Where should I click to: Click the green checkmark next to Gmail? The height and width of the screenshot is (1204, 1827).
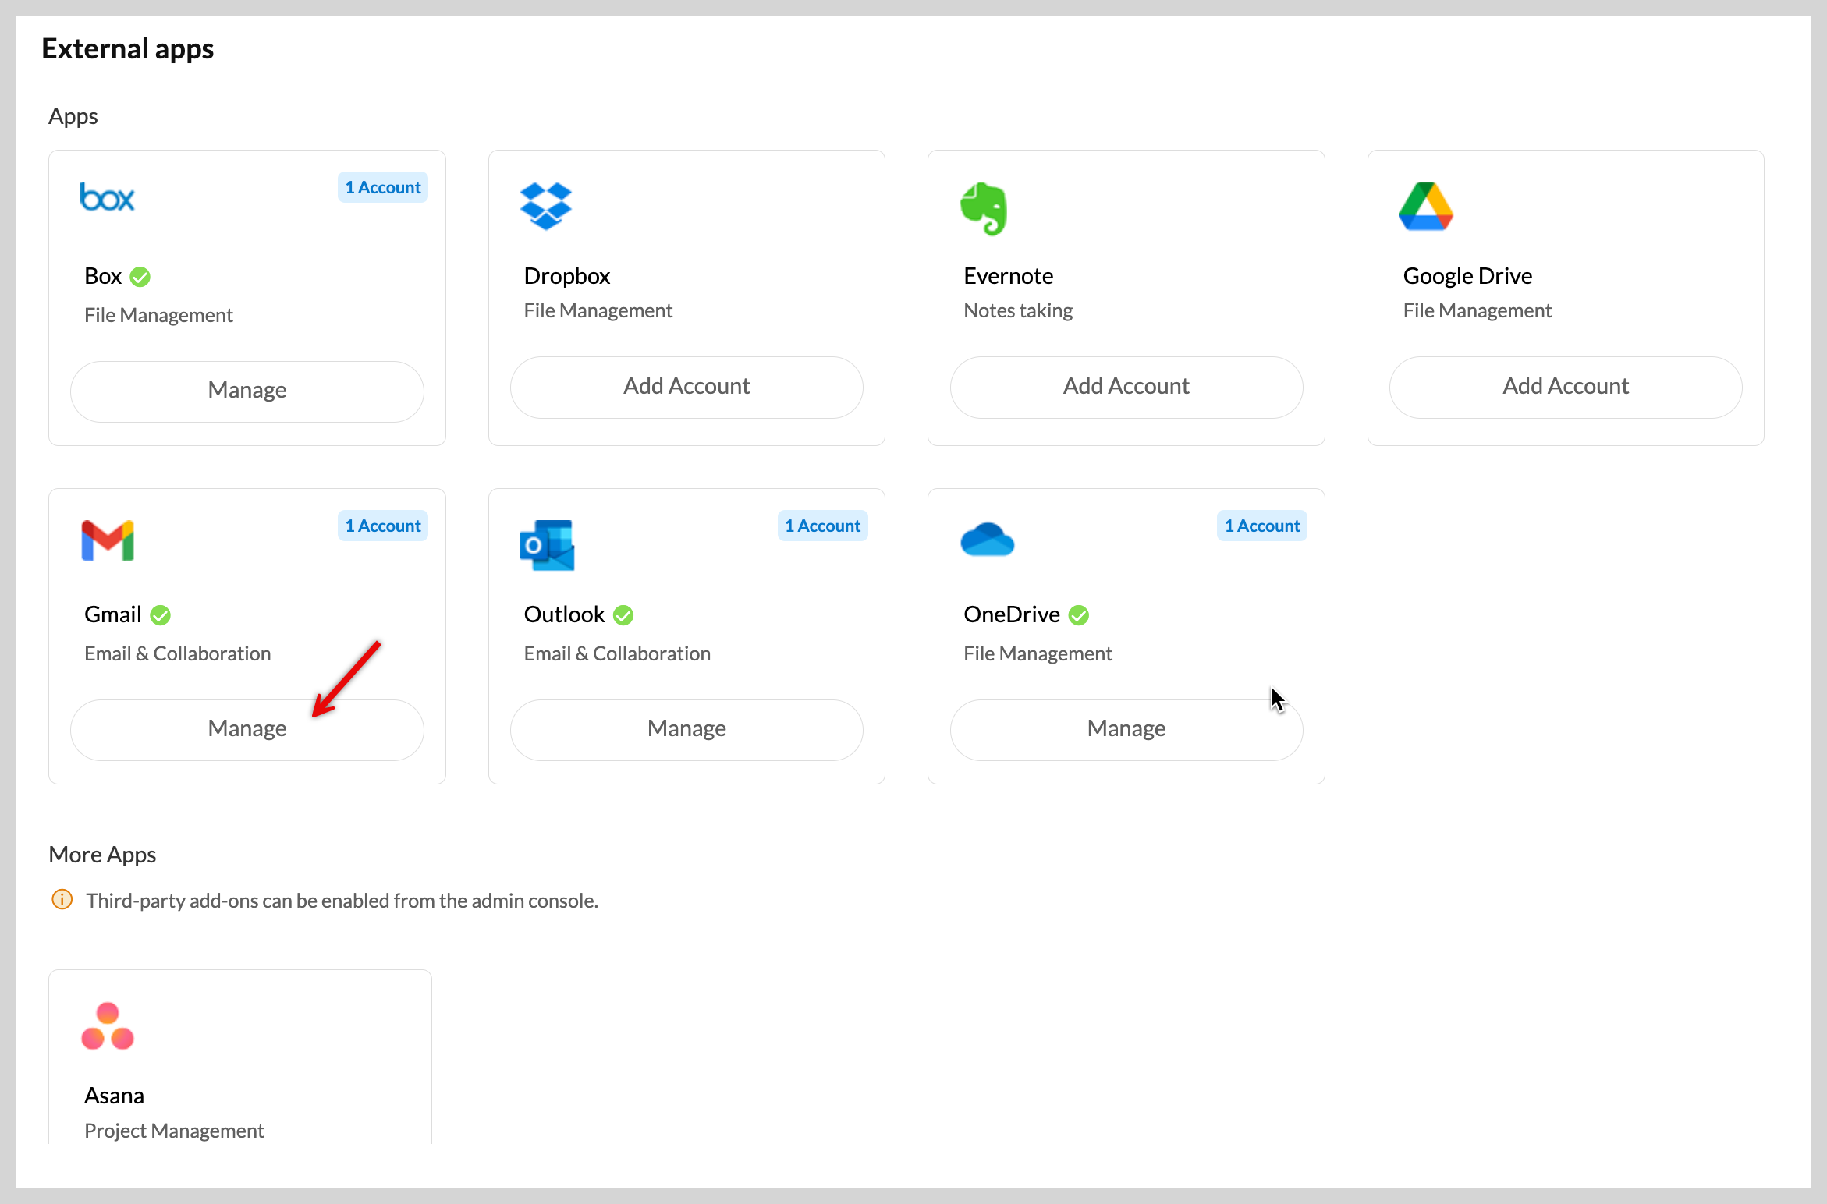[161, 615]
